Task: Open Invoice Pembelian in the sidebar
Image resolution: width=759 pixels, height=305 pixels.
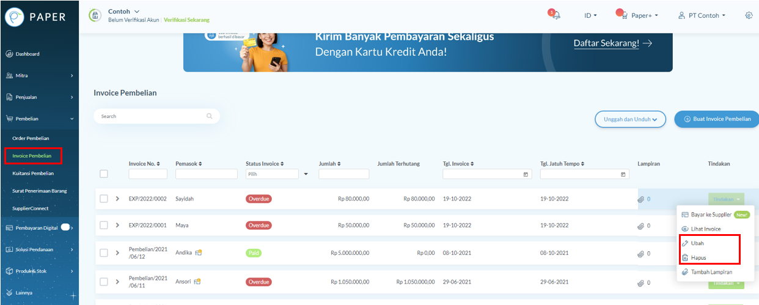Action: click(33, 156)
